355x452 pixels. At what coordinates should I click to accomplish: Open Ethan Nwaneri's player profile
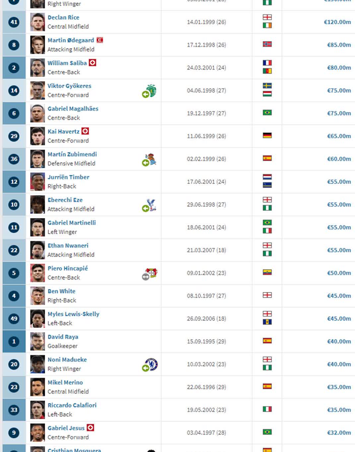point(68,246)
